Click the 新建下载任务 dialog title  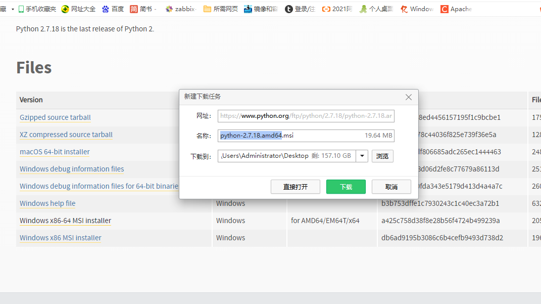pos(202,97)
